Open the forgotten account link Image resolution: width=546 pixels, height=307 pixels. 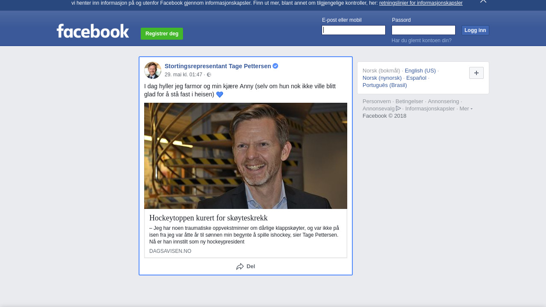tap(421, 41)
